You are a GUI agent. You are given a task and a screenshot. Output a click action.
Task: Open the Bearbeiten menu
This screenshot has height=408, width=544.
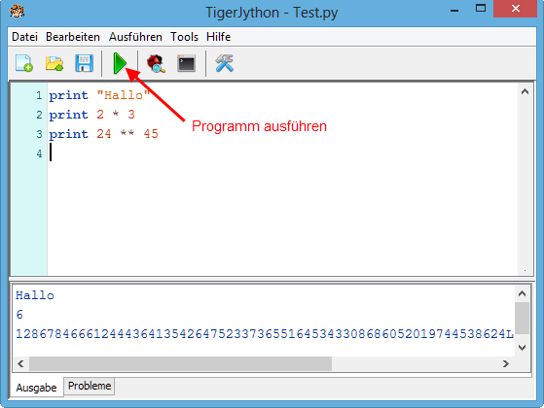point(73,37)
